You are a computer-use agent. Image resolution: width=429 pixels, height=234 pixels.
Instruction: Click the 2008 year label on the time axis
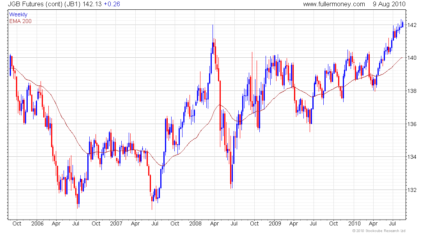195,223
